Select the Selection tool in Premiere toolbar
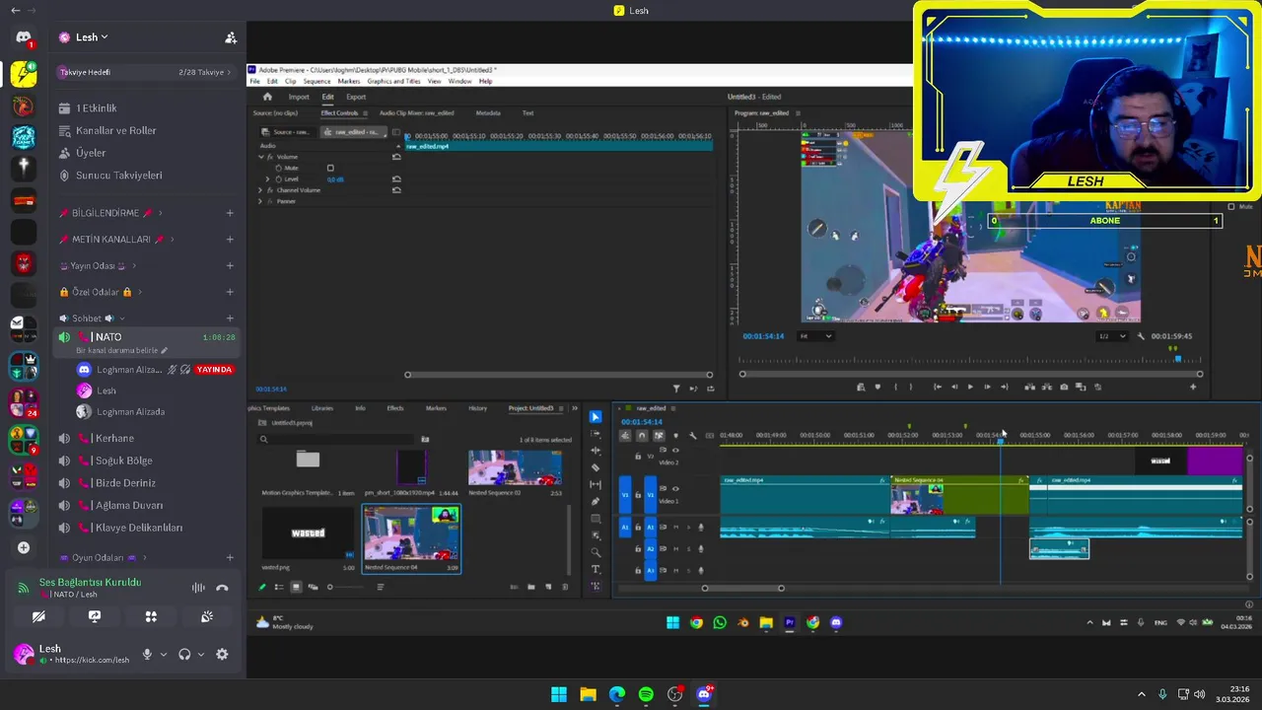Viewport: 1262px width, 710px height. [596, 417]
